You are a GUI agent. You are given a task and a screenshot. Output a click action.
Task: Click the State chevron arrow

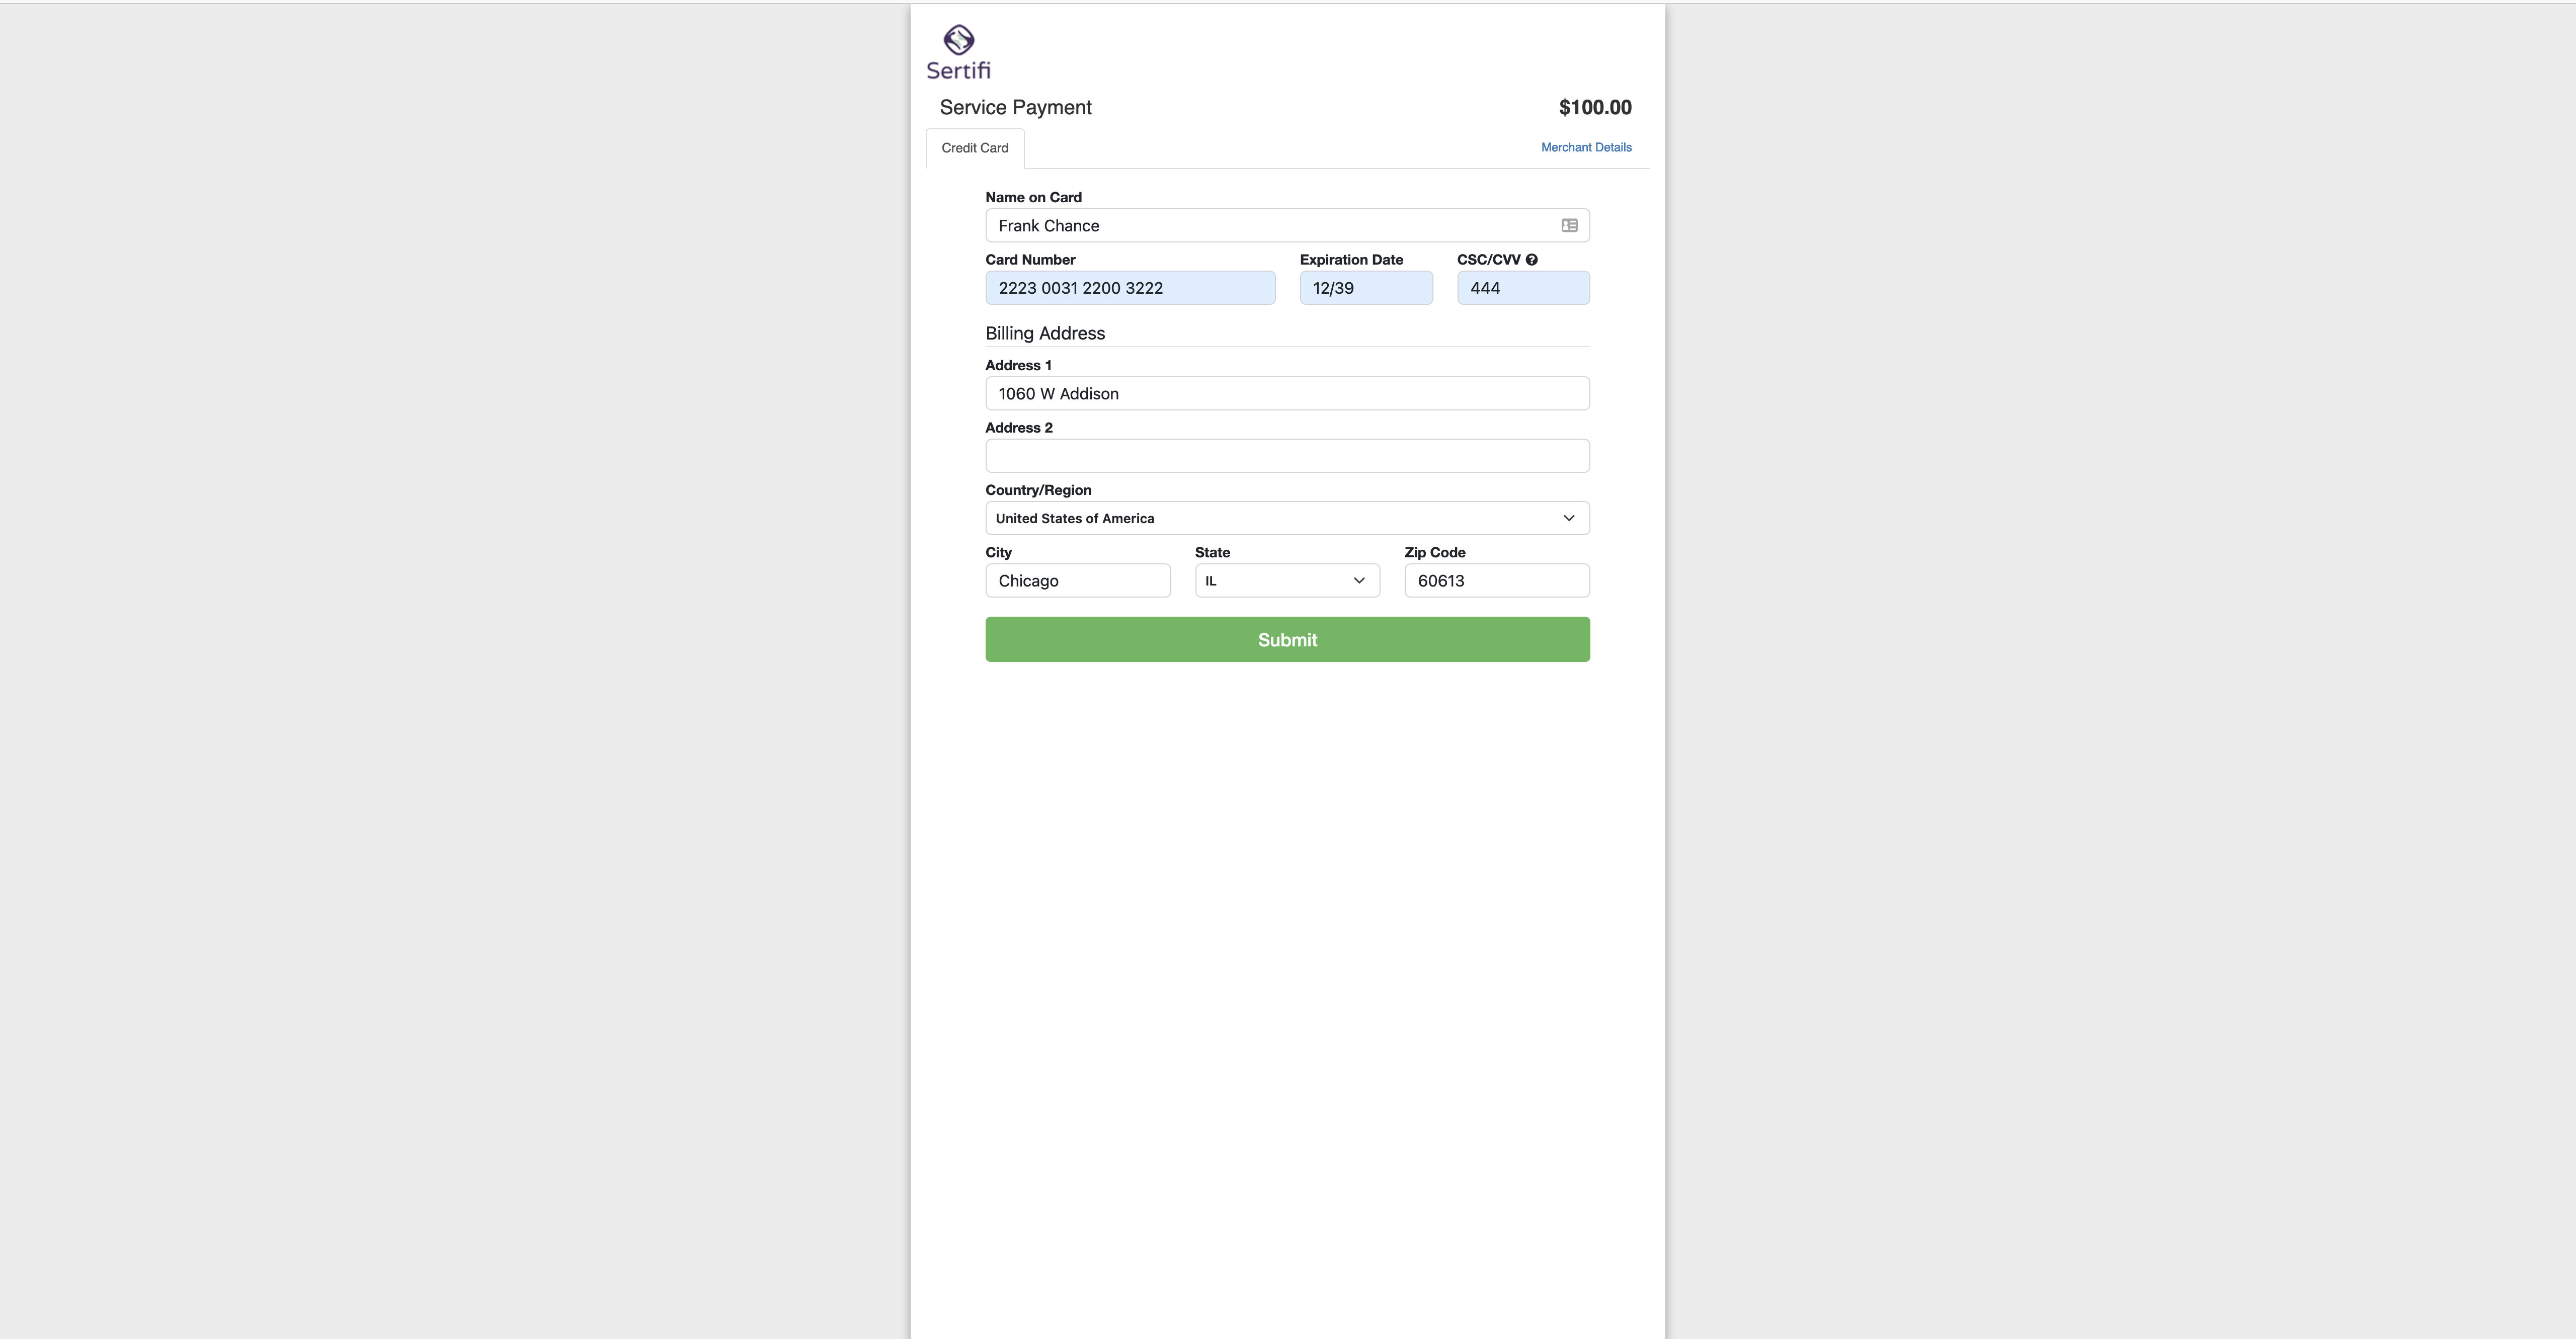click(x=1359, y=581)
